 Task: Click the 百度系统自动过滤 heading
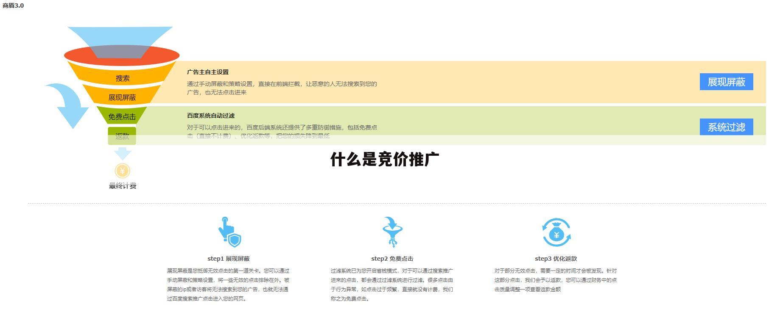point(211,116)
